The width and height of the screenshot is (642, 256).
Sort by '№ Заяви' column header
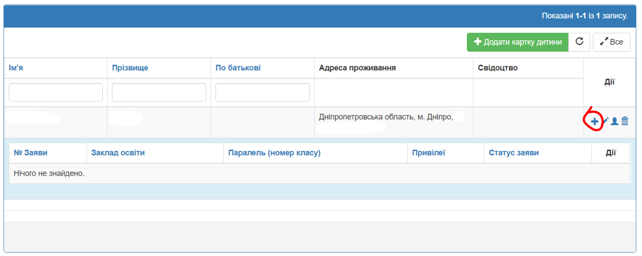[x=31, y=153]
